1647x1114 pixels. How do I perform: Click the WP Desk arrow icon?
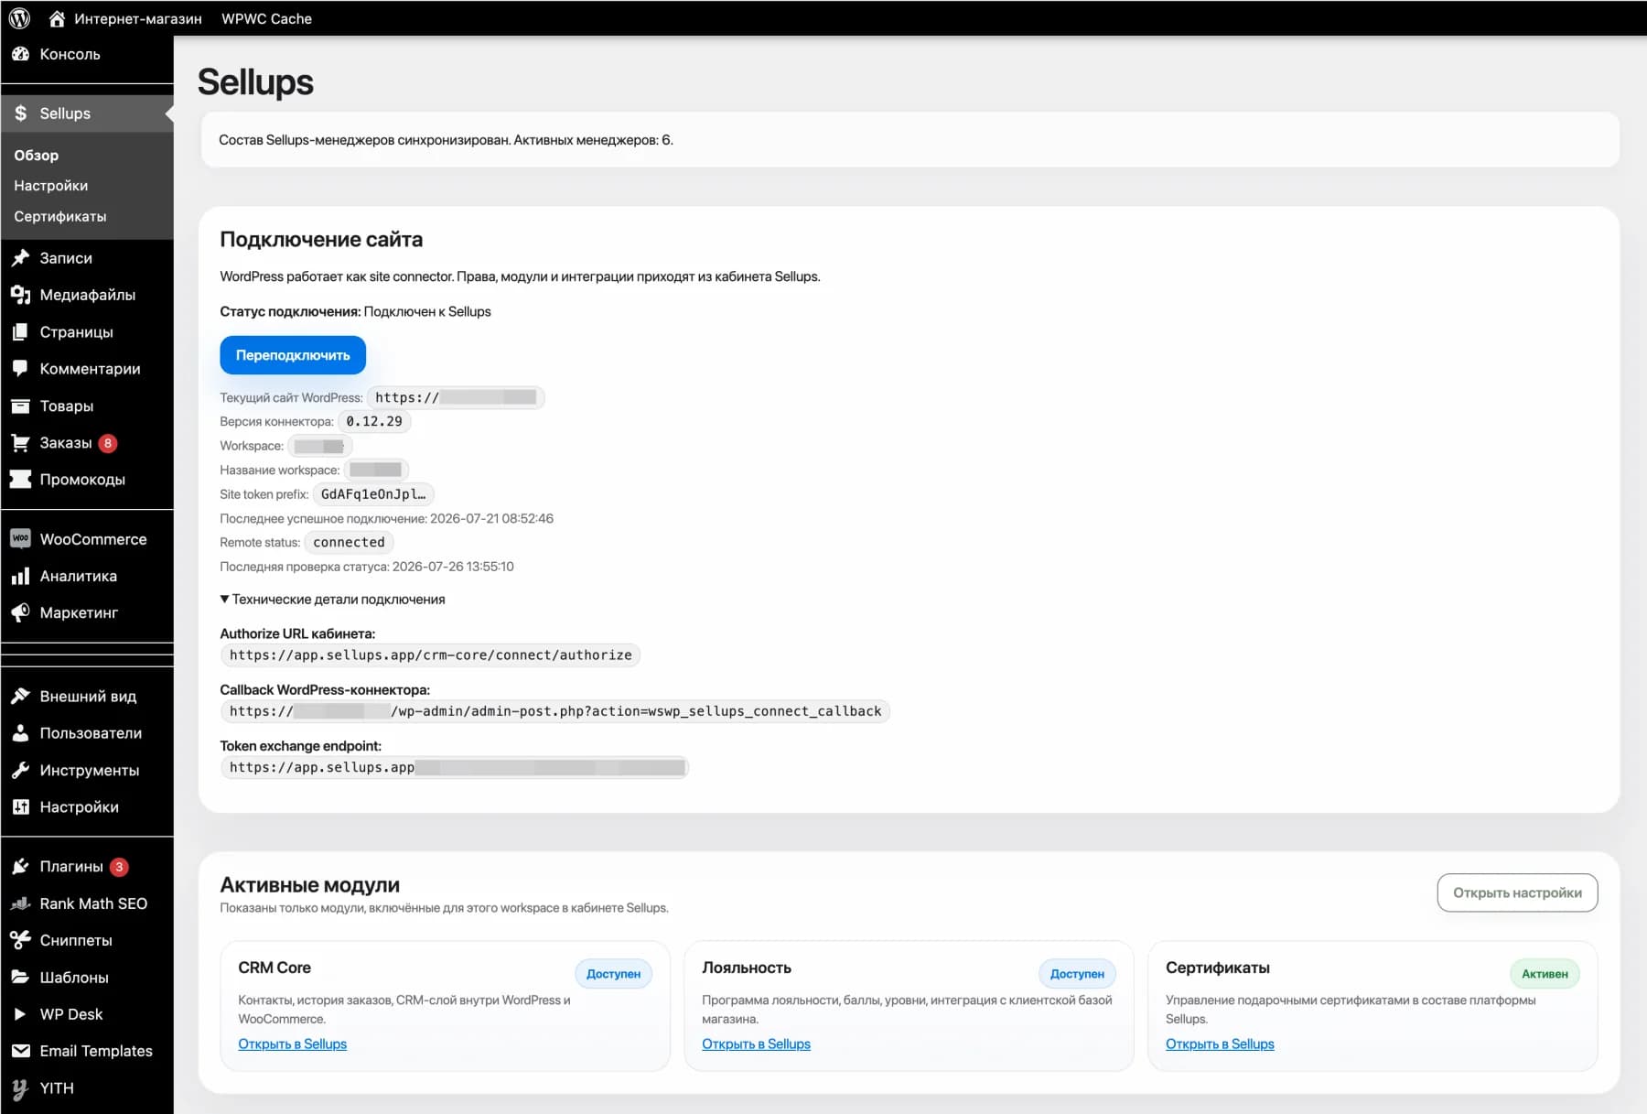click(20, 1014)
